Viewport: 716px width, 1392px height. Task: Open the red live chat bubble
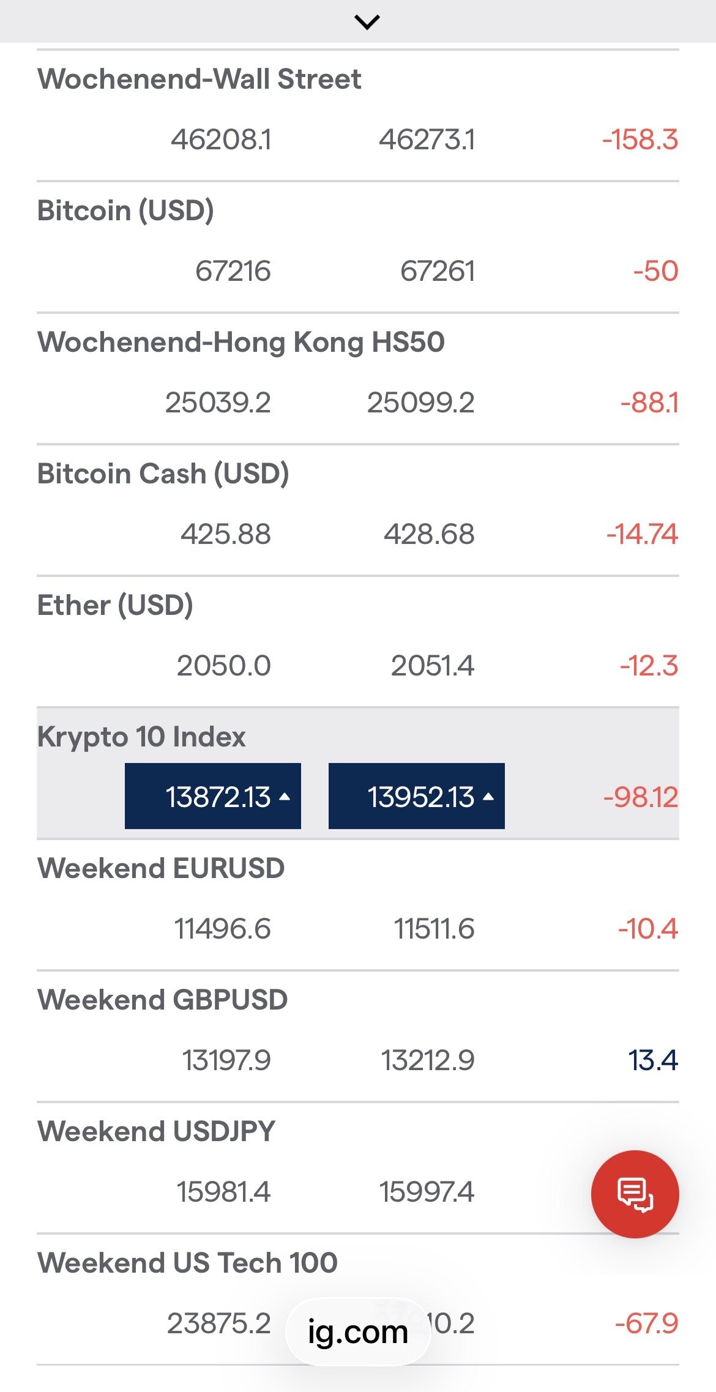(x=635, y=1194)
